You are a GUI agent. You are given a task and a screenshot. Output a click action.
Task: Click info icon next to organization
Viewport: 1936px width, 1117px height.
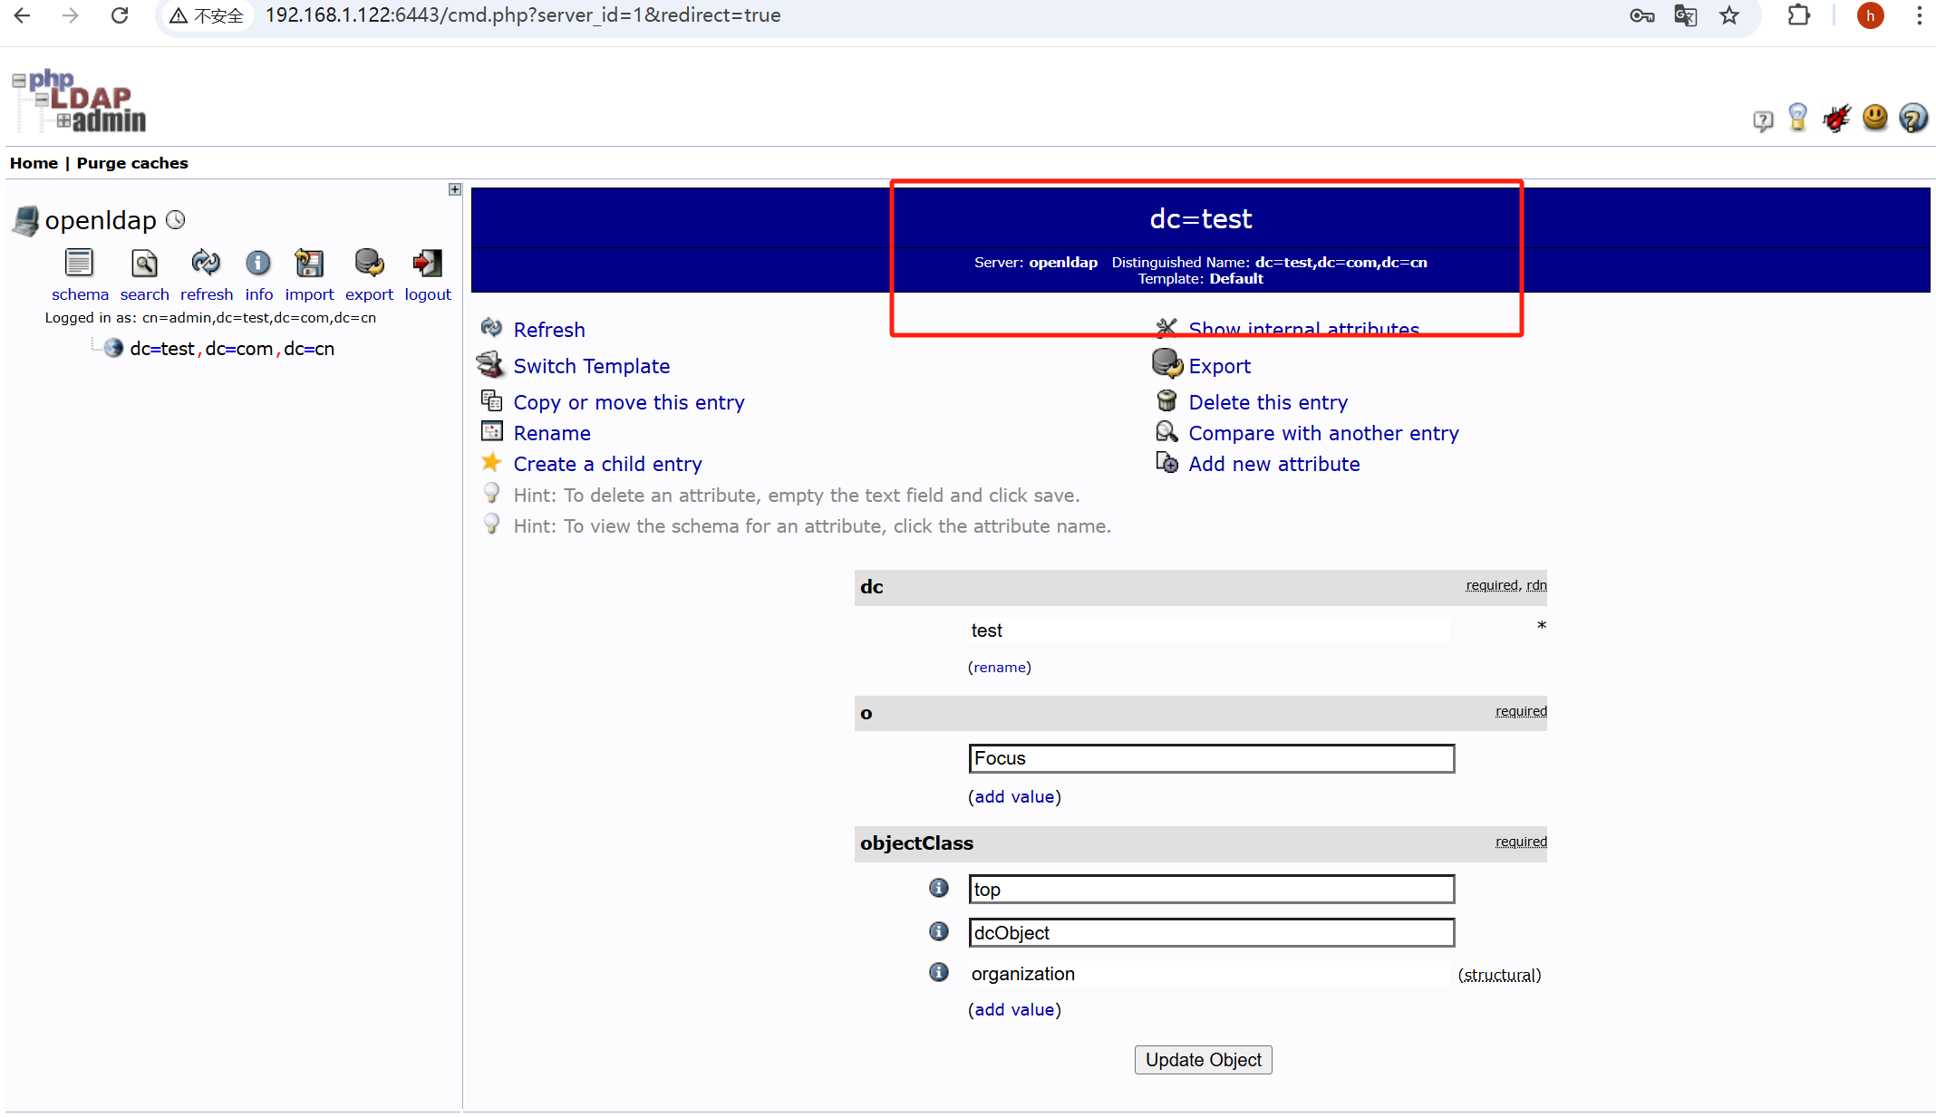point(939,972)
